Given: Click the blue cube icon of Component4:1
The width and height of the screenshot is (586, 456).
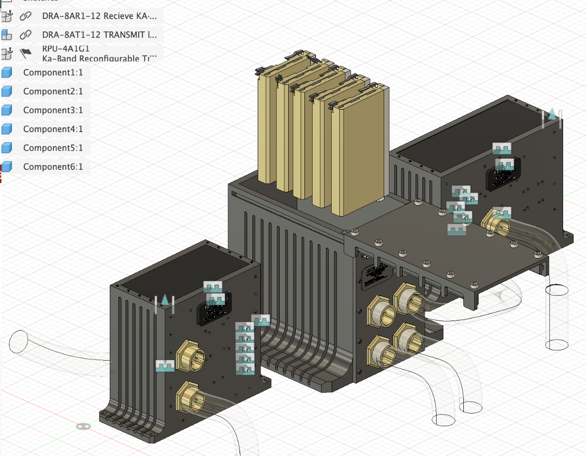Looking at the screenshot, I should click(x=6, y=129).
